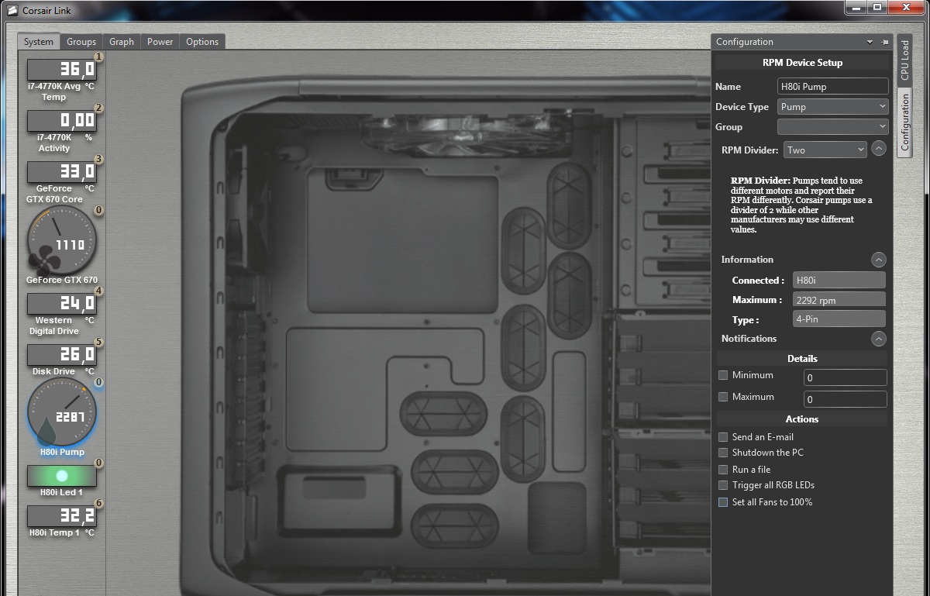Click the 2292 rpm maximum value

tap(839, 299)
